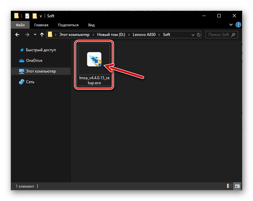The image size is (253, 201).
Task: Close the Soft window
Action: point(234,16)
